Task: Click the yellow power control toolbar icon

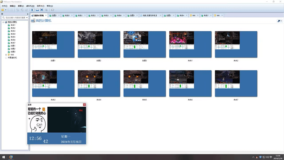Action: pyautogui.click(x=3, y=10)
